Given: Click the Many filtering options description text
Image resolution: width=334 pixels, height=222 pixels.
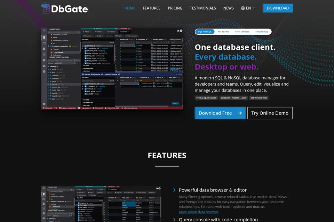Looking at the screenshot, I should 233,202.
